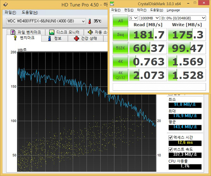Open the 1000MB test size dropdown
The height and width of the screenshot is (176, 211).
(149, 18)
